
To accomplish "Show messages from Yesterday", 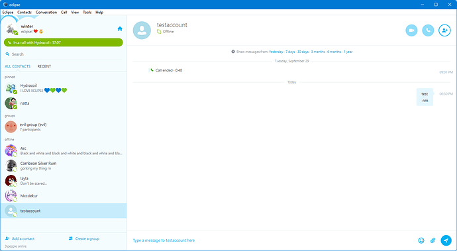I will [276, 52].
